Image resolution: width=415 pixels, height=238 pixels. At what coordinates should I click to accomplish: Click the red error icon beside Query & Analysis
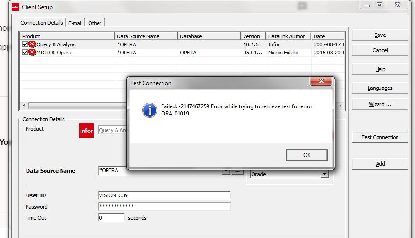click(32, 44)
